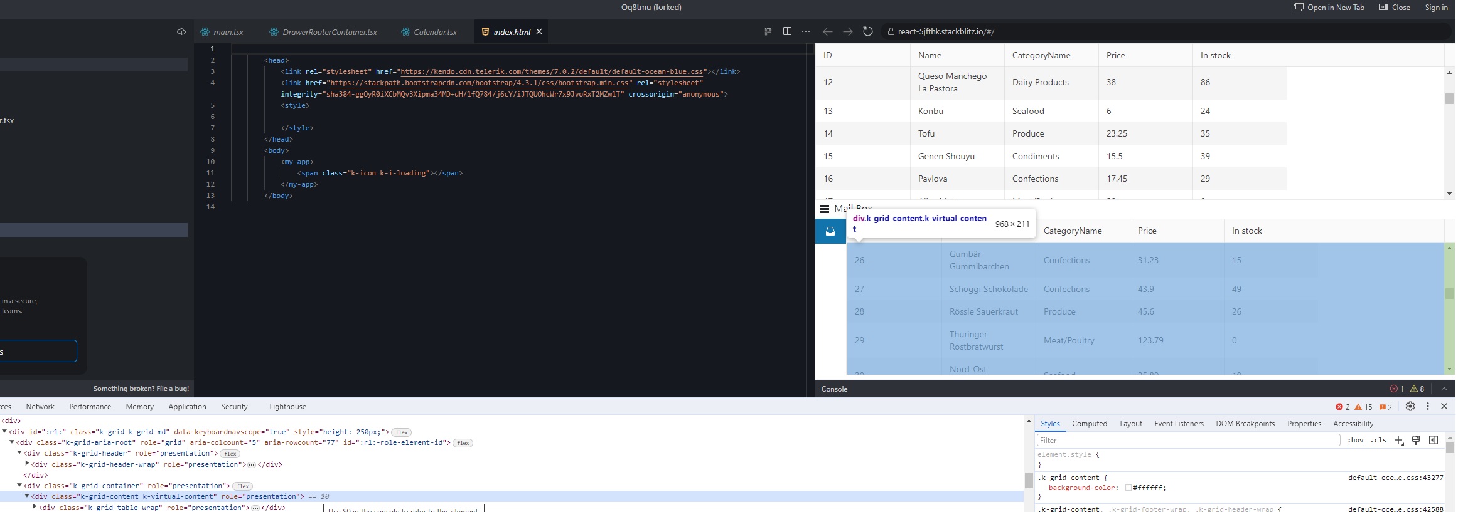Expand the Console panel chevron

pyautogui.click(x=1444, y=389)
